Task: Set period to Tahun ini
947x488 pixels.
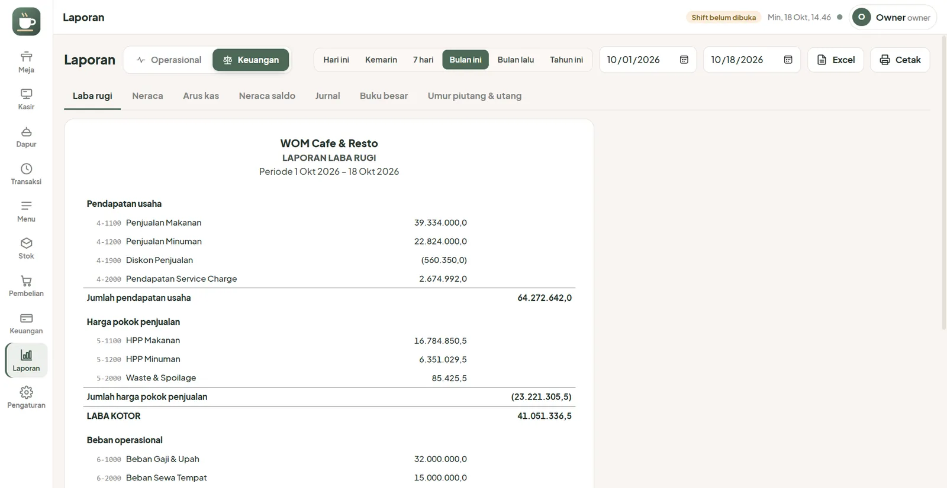Action: [566, 60]
